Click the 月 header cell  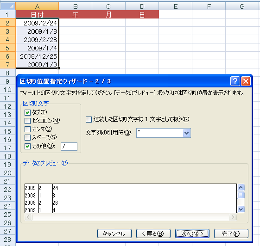point(108,14)
